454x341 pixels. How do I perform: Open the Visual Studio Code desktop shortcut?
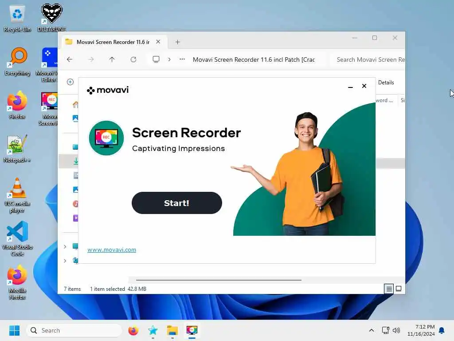(x=17, y=238)
